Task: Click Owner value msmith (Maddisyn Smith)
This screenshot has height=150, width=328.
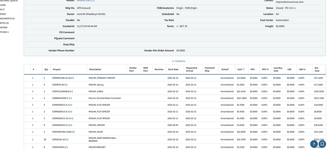Action: coord(91,14)
